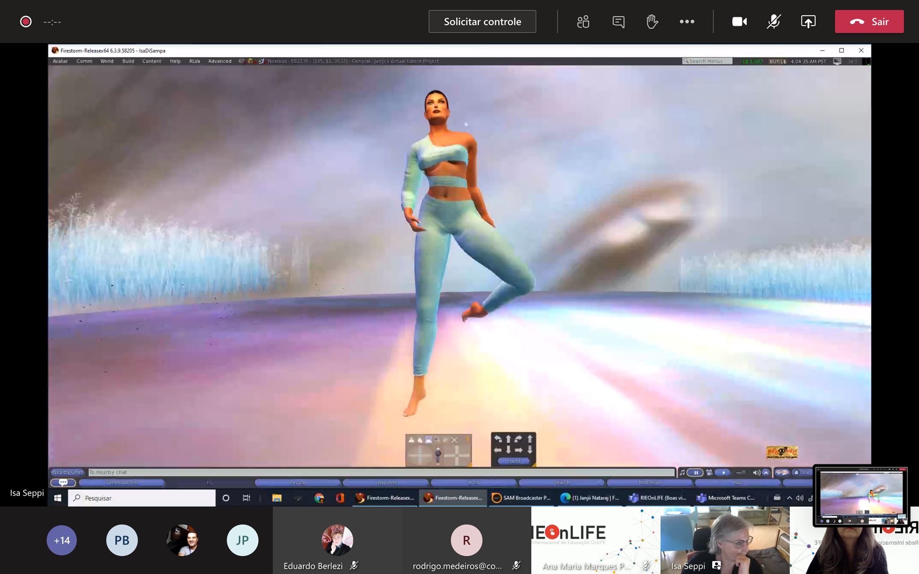Click strafe left arrow in movement panel
This screenshot has height=574, width=919.
pos(498,450)
